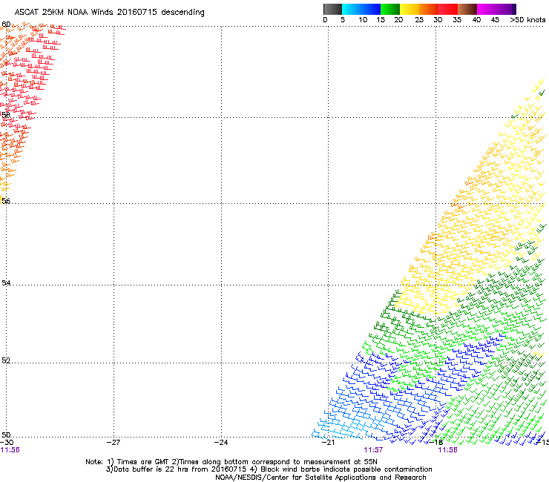Click the legend scale number 40
Image resolution: width=549 pixels, height=482 pixels.
point(476,20)
